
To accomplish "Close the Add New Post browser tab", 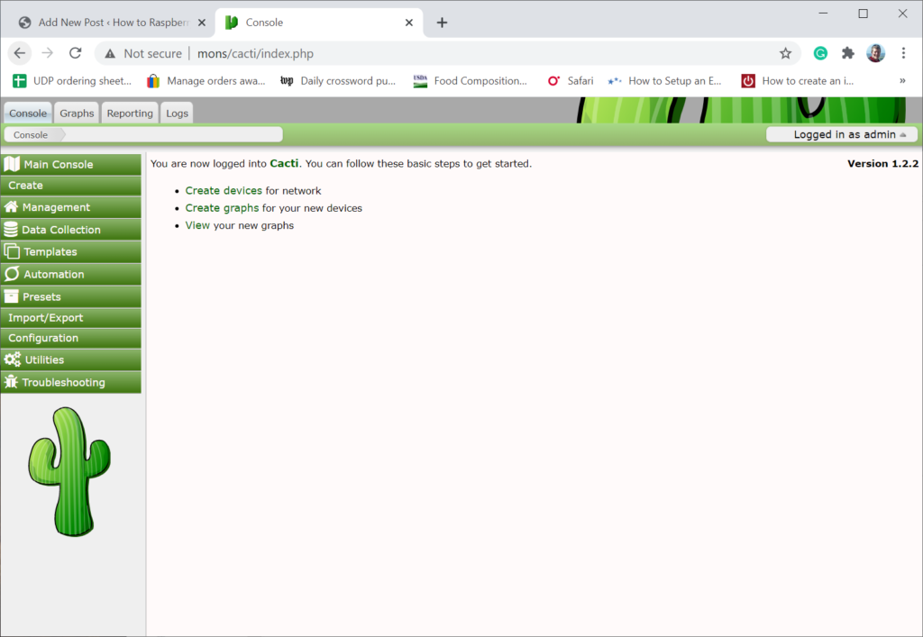I will pyautogui.click(x=201, y=23).
